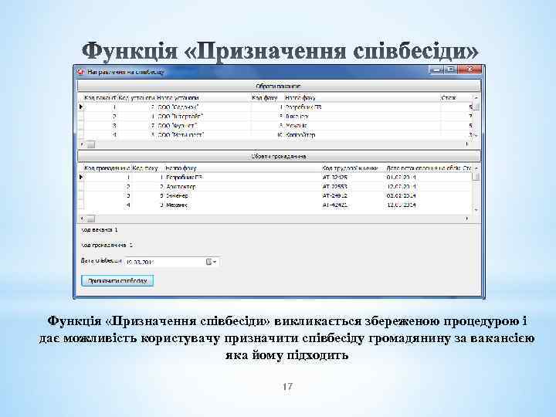The height and width of the screenshot is (417, 556).
Task: Click the 'Назва фаху' header in the lower grid
Action: [242, 168]
